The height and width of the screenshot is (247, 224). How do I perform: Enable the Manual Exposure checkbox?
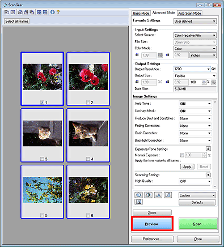click(182, 155)
